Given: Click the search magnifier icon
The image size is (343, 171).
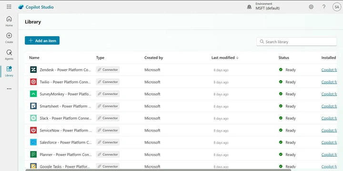Looking at the screenshot, I should pos(262,41).
